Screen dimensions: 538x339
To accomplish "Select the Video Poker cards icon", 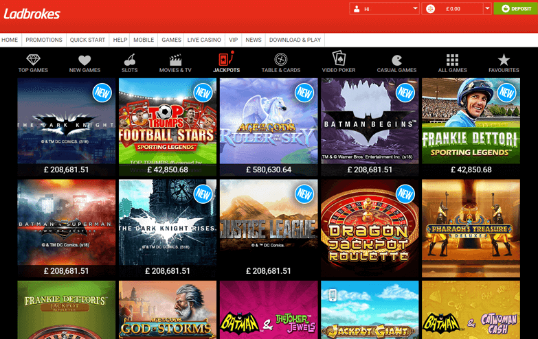I will pyautogui.click(x=339, y=58).
